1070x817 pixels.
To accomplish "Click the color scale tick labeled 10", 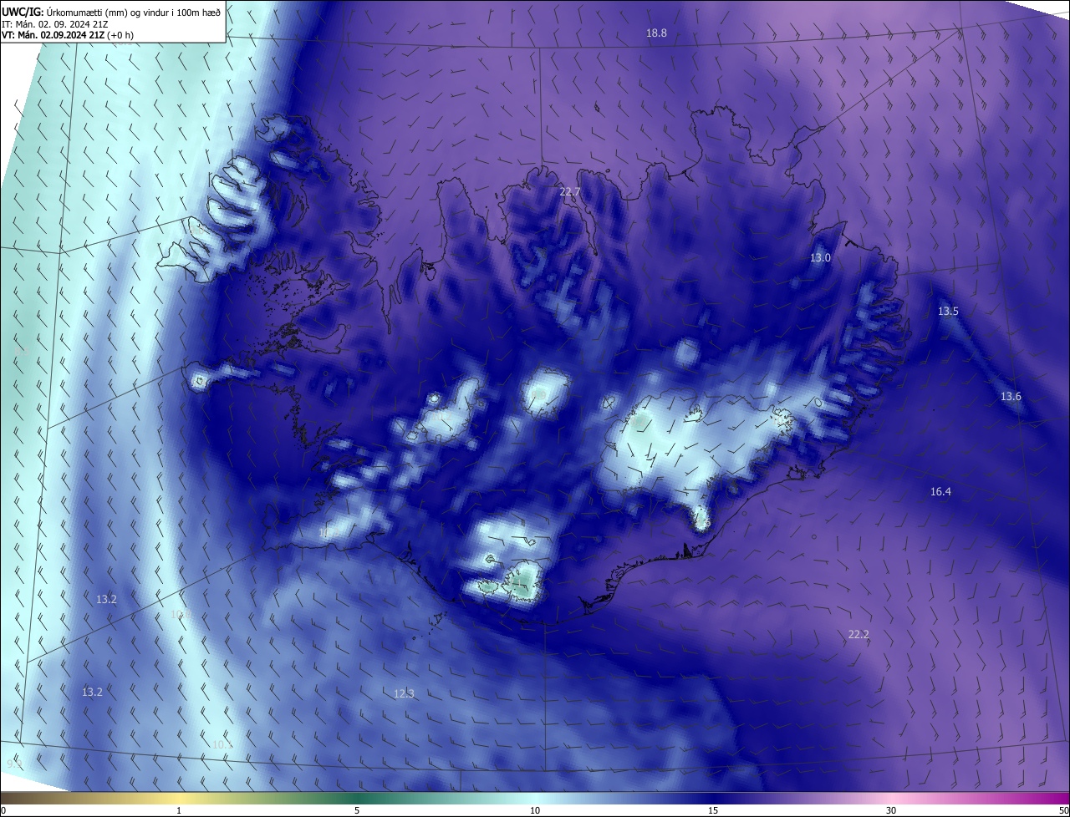I will (535, 810).
